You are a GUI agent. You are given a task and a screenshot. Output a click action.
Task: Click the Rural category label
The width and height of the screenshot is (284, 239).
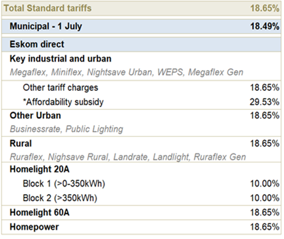(21, 143)
